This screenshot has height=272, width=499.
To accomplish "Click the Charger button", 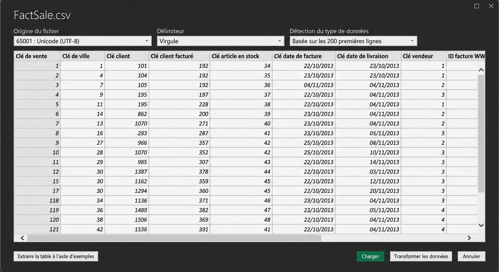I will coord(370,256).
